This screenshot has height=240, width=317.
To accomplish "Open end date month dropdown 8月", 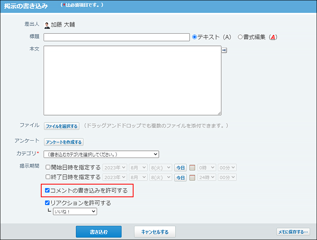I will click(x=138, y=177).
